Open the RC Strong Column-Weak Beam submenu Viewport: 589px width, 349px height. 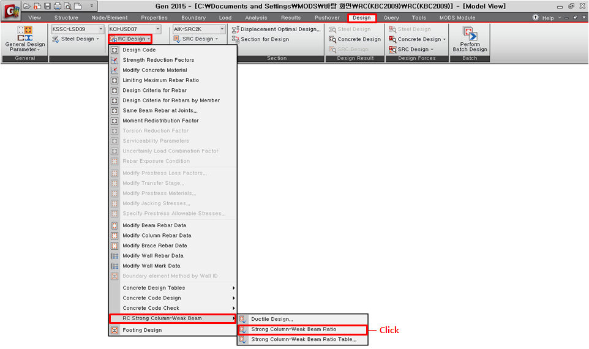point(173,318)
